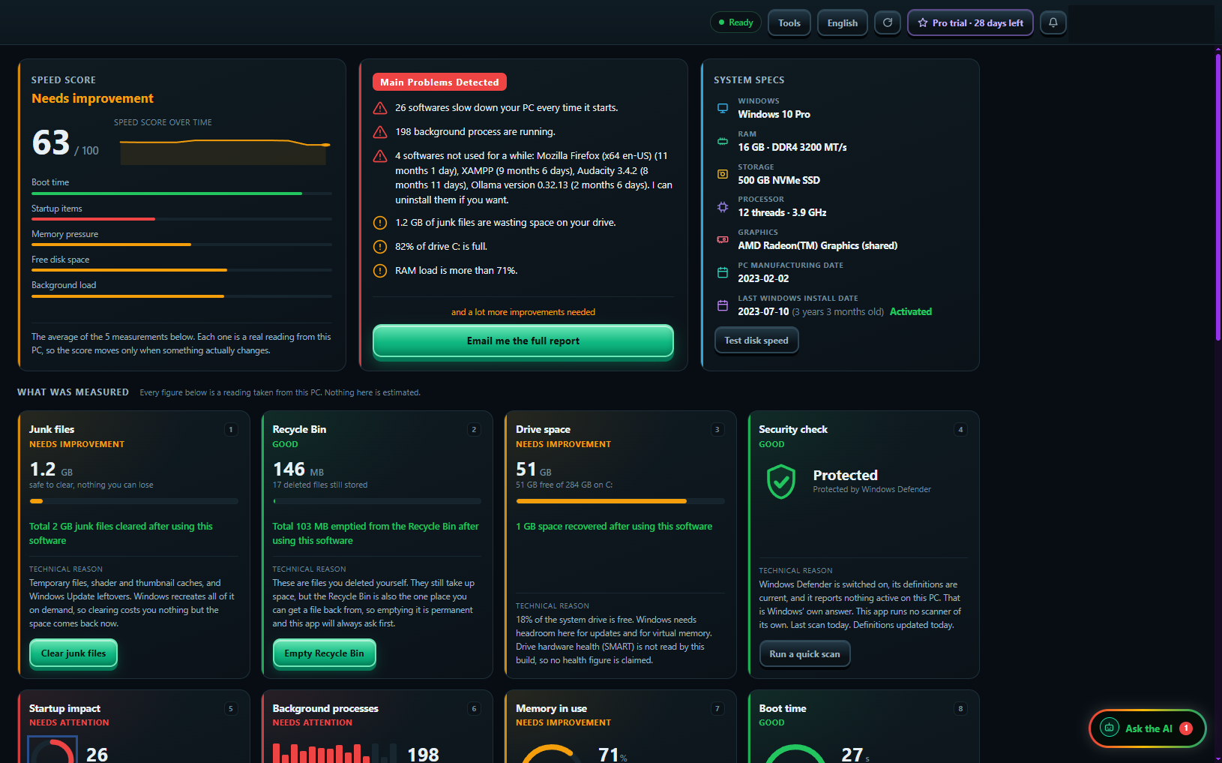Click the star icon in Pro trial button
Viewport: 1222px width, 763px height.
tap(923, 23)
